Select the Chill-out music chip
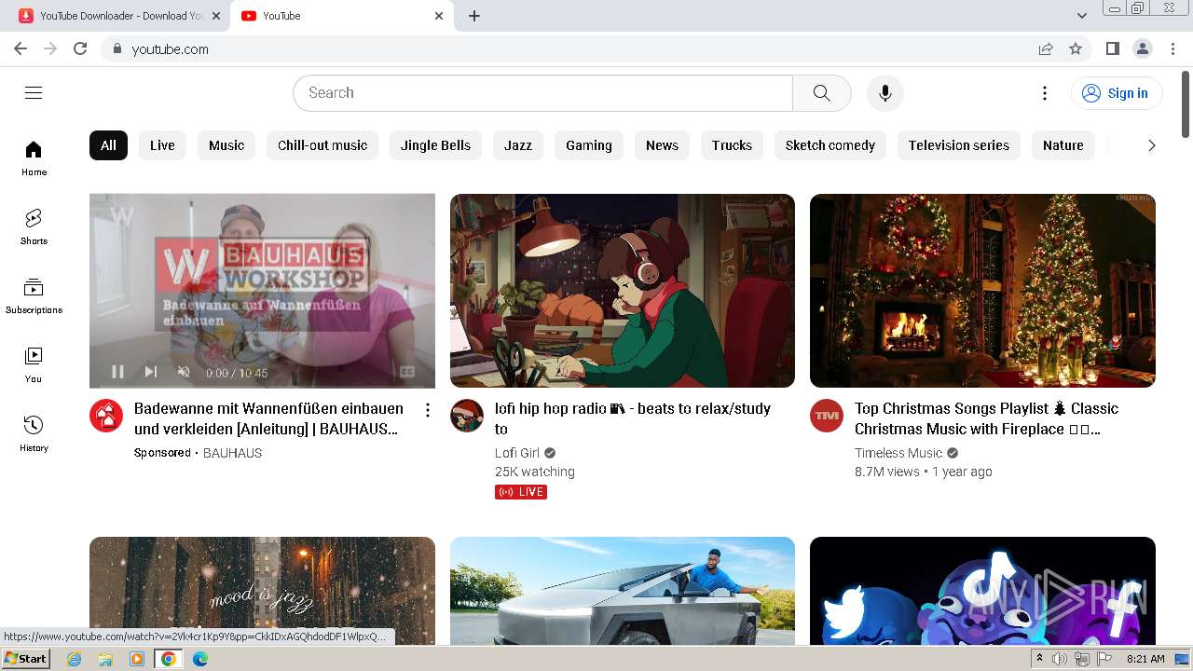Viewport: 1193px width, 671px height. pyautogui.click(x=322, y=145)
